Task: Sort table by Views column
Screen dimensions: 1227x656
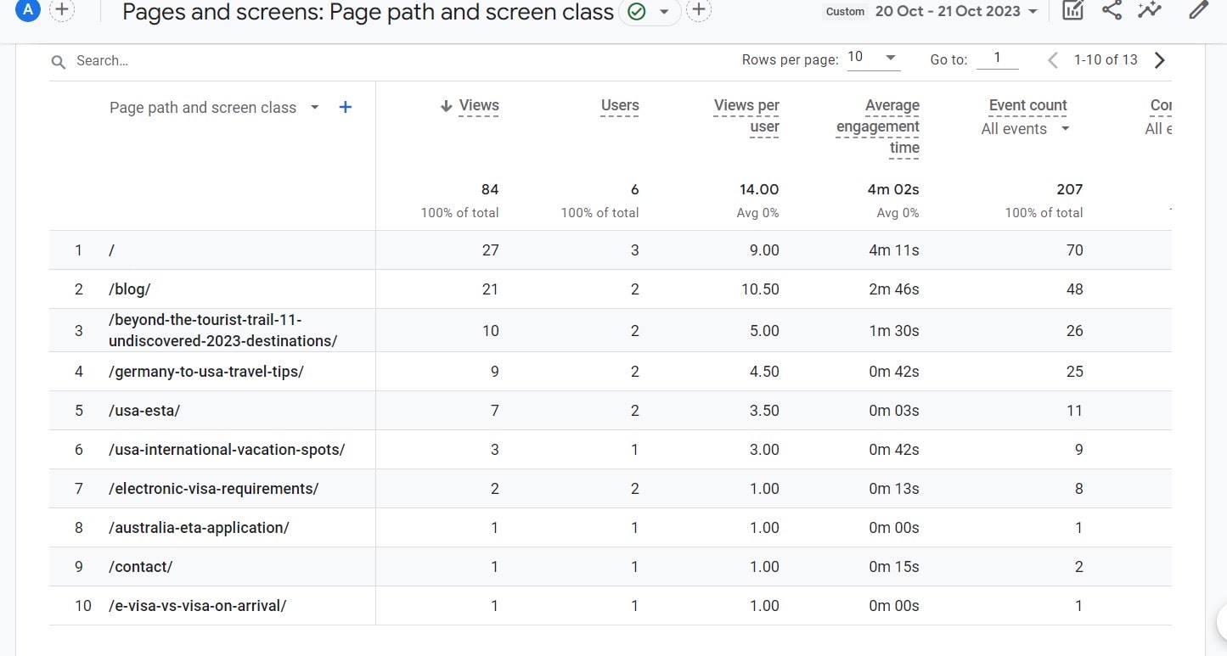Action: pos(478,106)
